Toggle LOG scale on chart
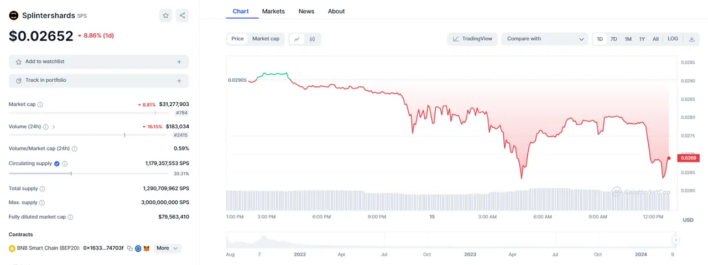 tap(673, 39)
